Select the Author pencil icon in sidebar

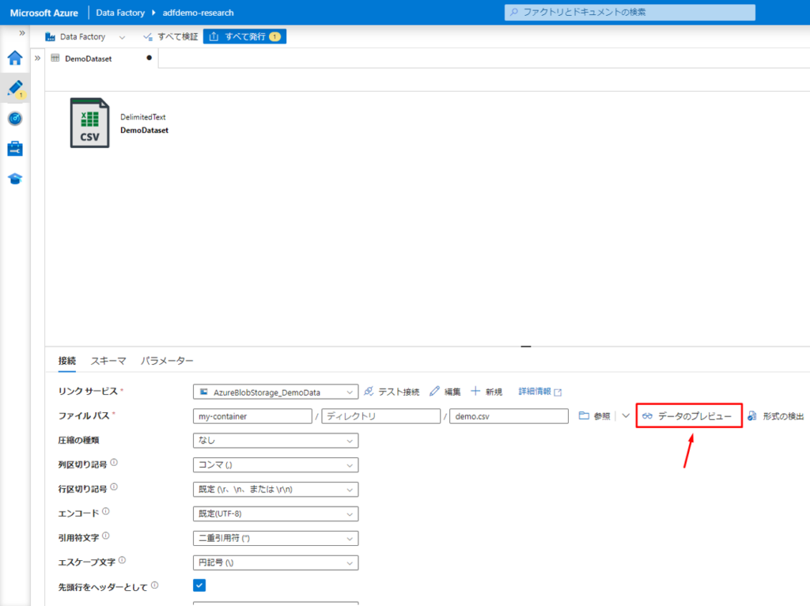[15, 88]
